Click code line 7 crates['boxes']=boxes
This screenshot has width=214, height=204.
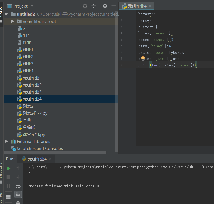(161, 52)
